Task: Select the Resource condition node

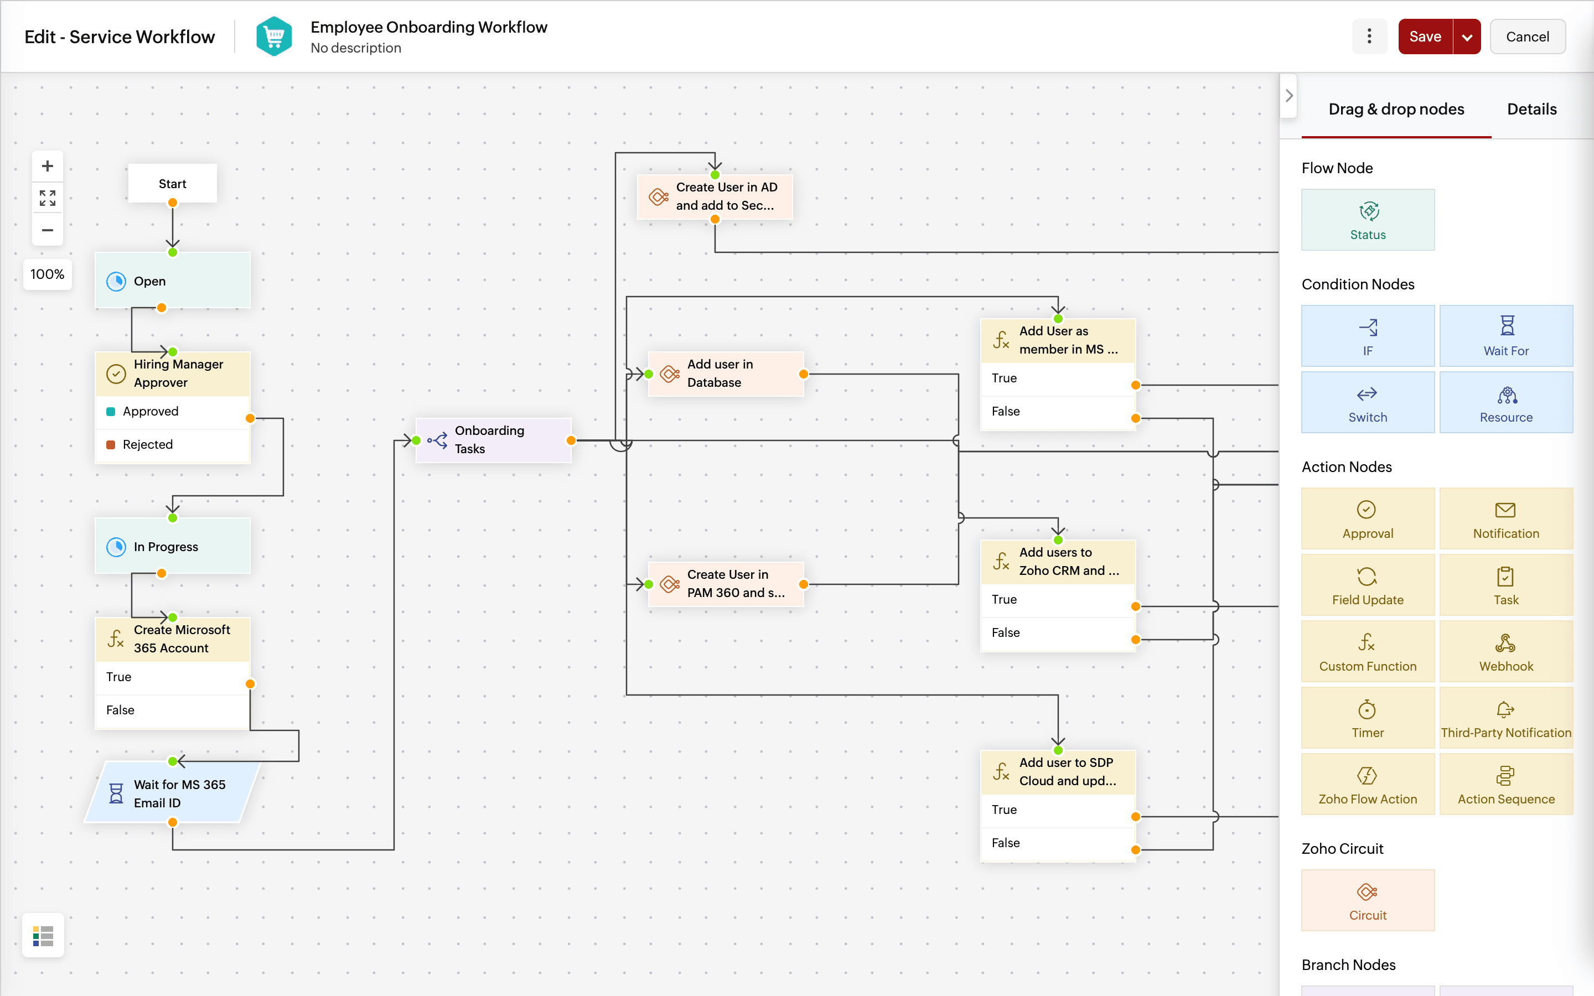Action: click(x=1507, y=402)
